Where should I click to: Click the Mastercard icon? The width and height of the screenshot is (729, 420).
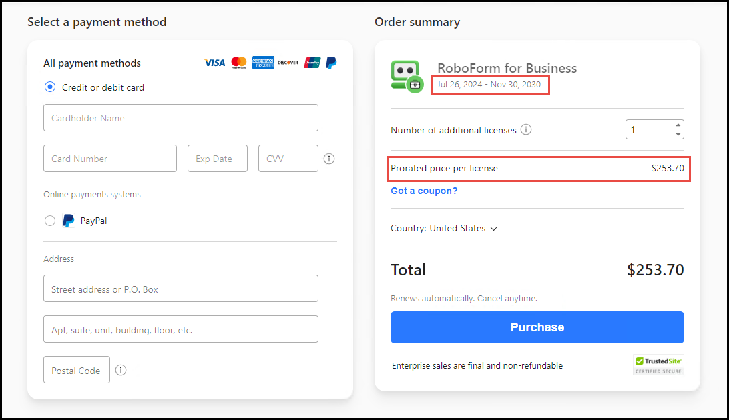point(238,63)
